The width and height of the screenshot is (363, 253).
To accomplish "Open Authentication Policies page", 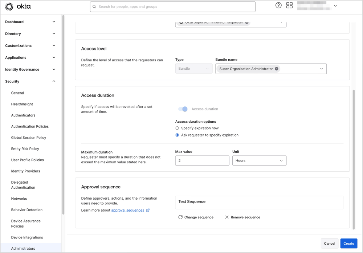I will (30, 126).
